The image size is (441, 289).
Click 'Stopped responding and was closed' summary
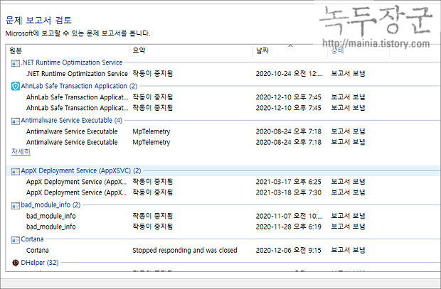point(185,250)
